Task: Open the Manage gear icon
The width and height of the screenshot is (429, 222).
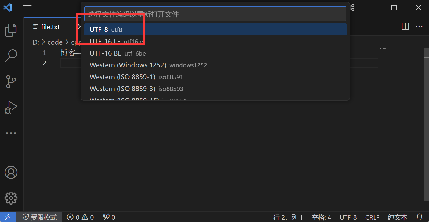Action: tap(11, 198)
